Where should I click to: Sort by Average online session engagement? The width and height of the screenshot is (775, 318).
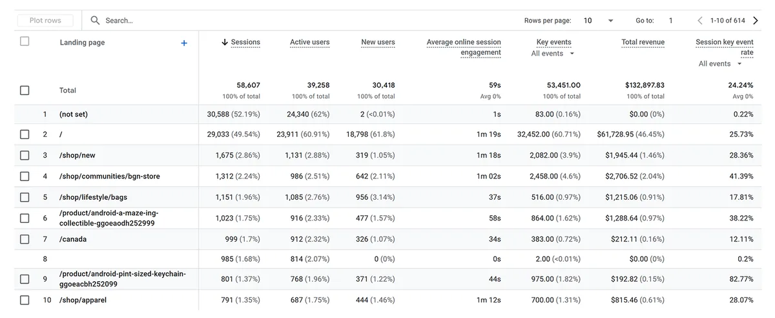click(x=464, y=47)
